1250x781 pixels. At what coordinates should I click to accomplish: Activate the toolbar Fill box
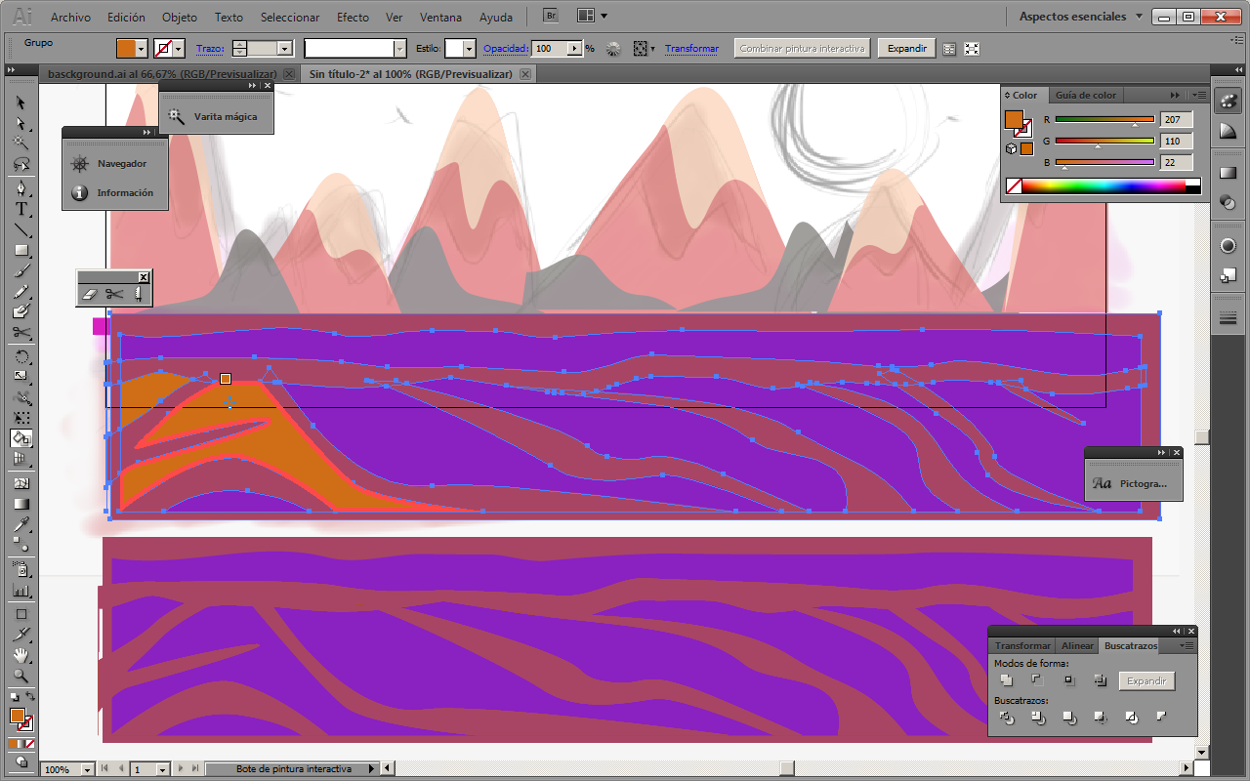(17, 716)
